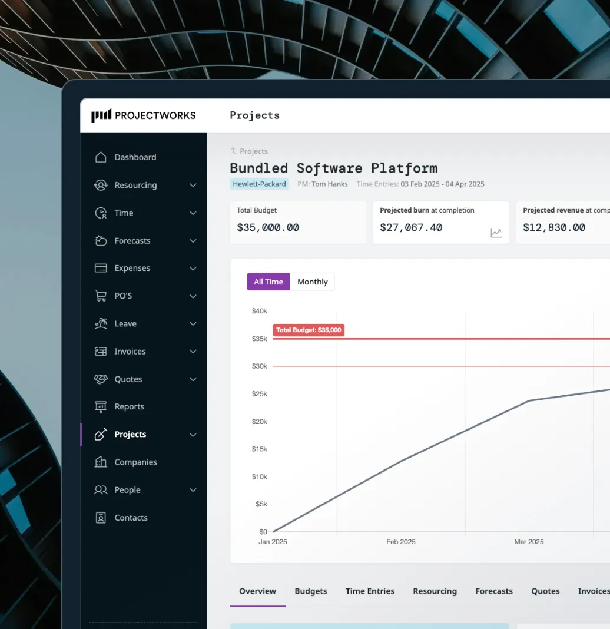This screenshot has height=629, width=610.
Task: Switch to the Budgets tab
Action: pyautogui.click(x=310, y=591)
